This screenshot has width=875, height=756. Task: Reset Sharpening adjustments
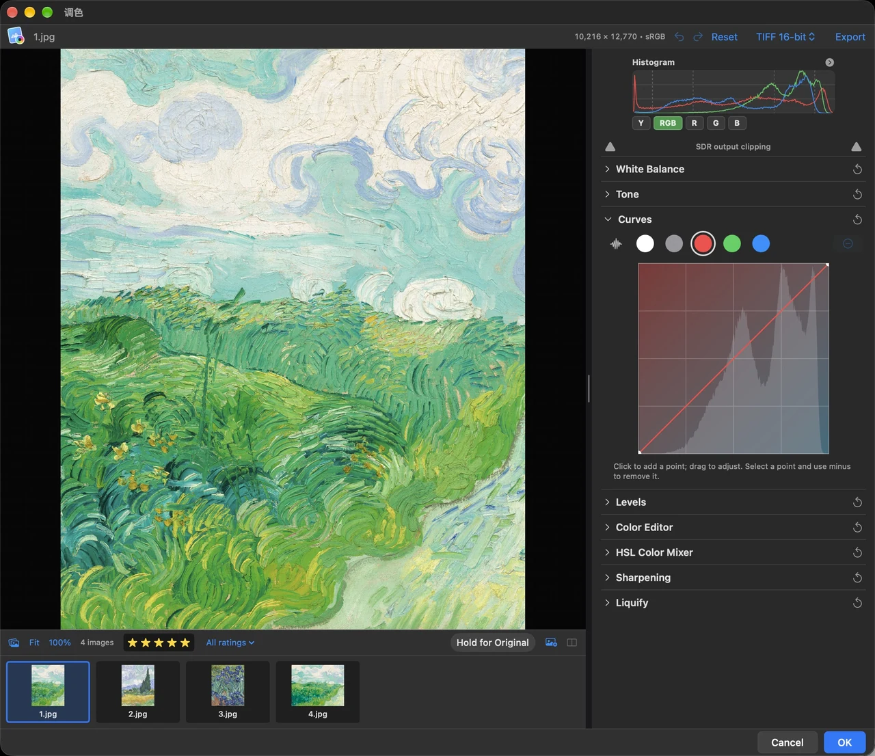pos(857,578)
